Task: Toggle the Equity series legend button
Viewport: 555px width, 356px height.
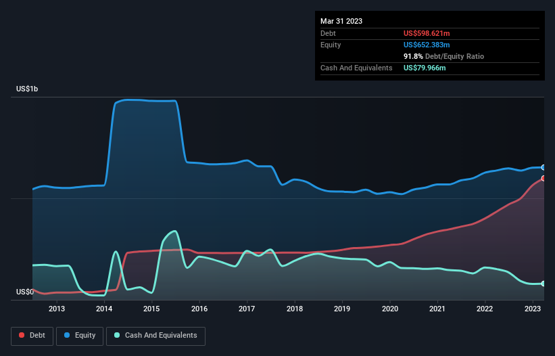Action: tap(80, 336)
